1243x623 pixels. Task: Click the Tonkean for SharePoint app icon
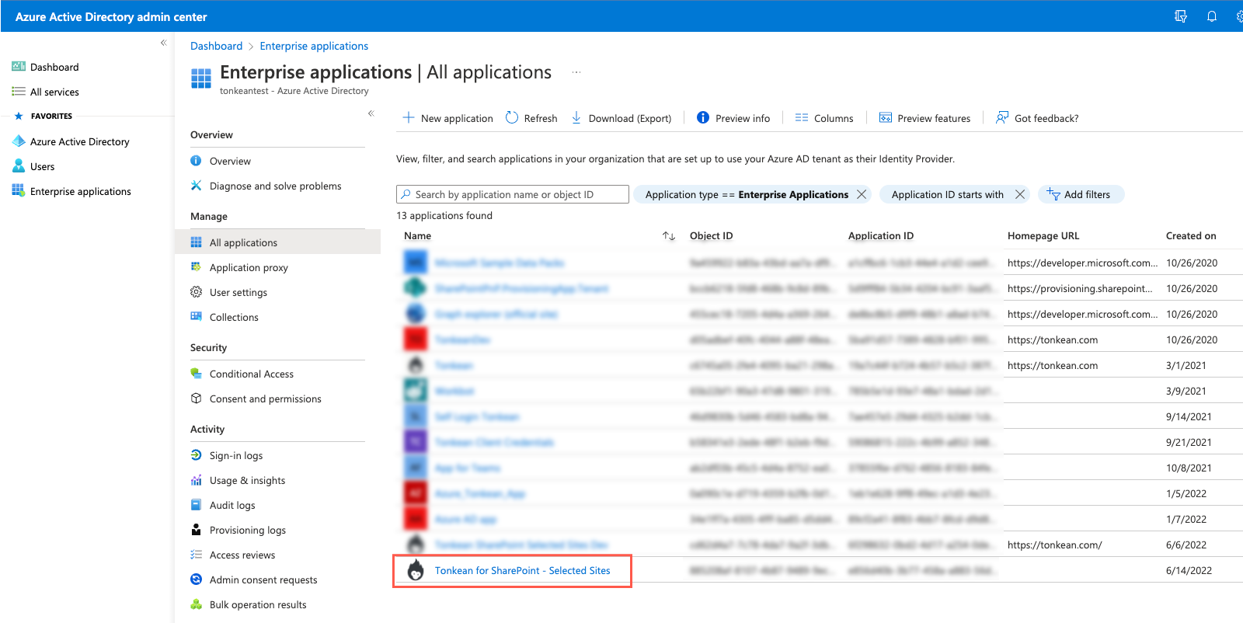click(416, 570)
